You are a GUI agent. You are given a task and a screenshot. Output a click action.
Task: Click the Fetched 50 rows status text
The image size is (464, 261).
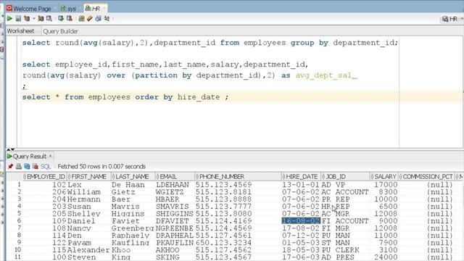click(x=101, y=167)
